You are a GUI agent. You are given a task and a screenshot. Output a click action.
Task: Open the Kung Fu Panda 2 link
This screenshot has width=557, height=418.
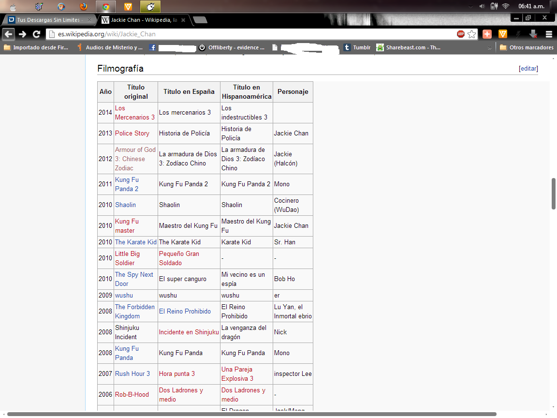[x=127, y=184]
